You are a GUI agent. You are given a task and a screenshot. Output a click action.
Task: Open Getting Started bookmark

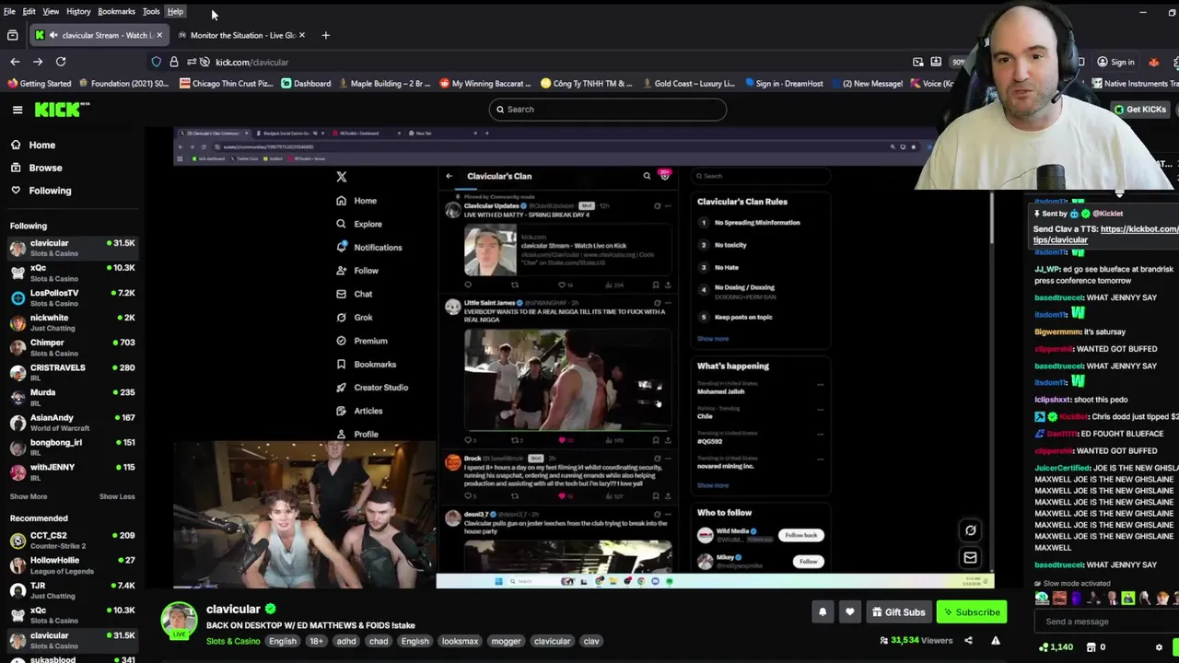[39, 84]
